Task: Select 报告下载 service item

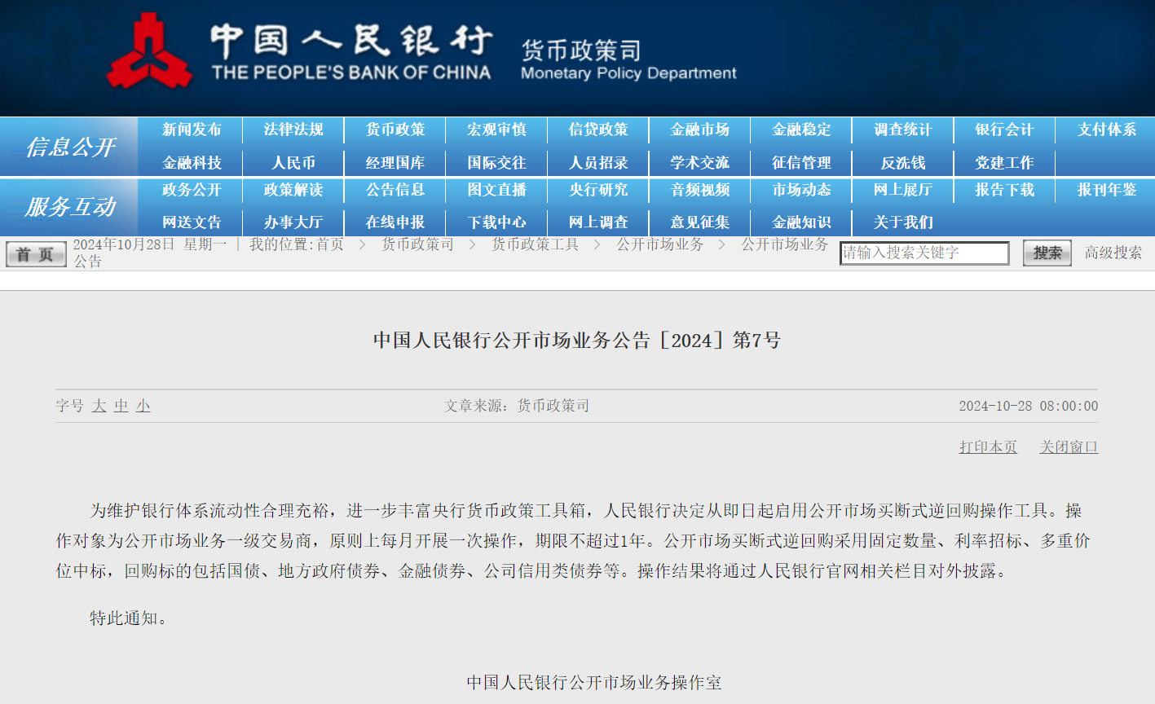Action: [1004, 190]
